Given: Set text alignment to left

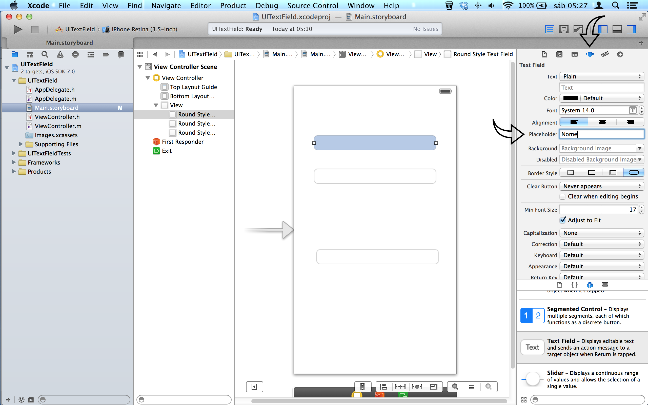Looking at the screenshot, I should coord(574,122).
